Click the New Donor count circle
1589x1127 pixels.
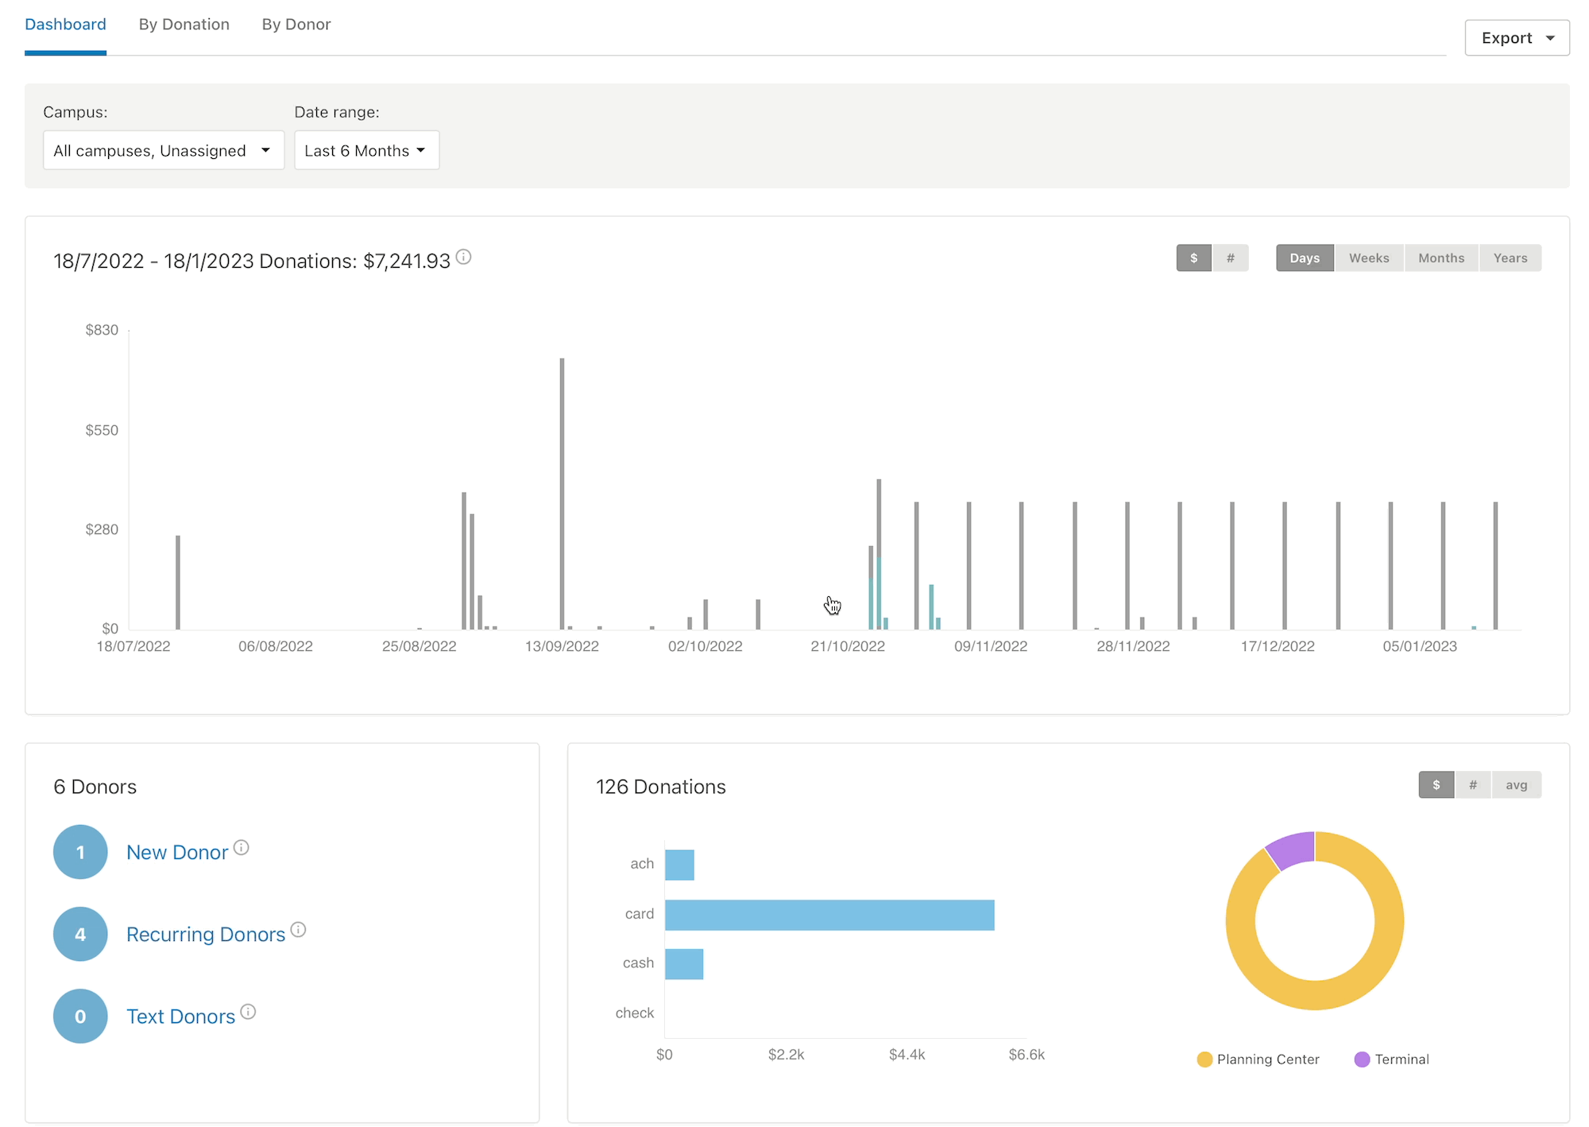click(x=80, y=852)
